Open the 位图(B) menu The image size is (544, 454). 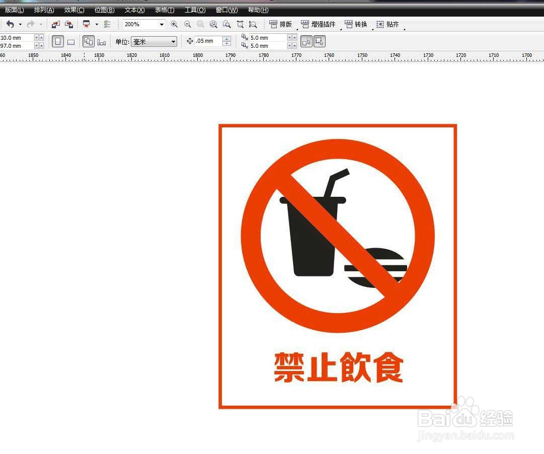(105, 10)
